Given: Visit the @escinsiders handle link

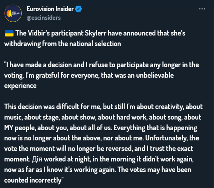Looking at the screenshot, I should pyautogui.click(x=44, y=18).
